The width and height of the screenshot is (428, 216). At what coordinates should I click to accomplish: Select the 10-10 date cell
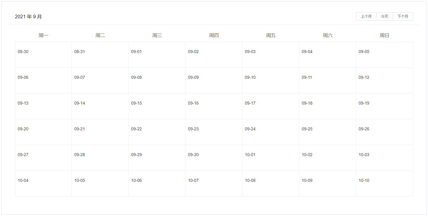384,184
